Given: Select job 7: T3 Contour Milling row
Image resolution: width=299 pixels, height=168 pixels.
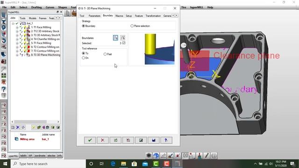Looking at the screenshot, I should tap(45, 51).
